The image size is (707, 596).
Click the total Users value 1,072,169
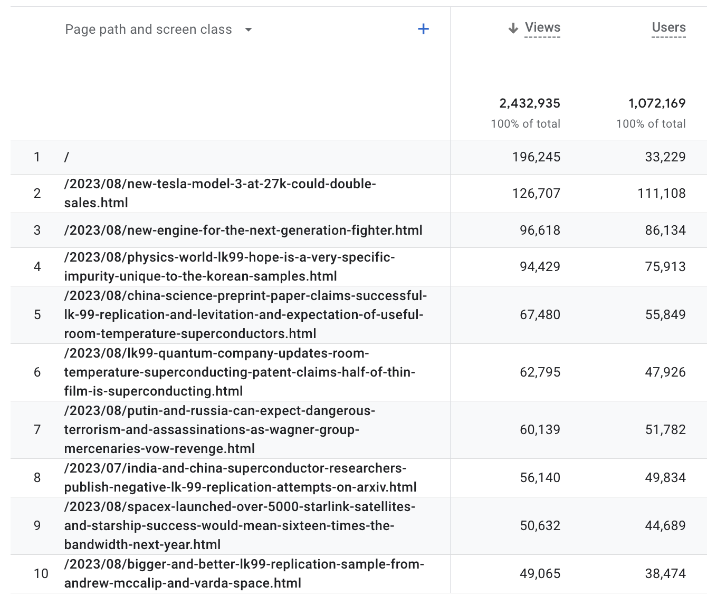(656, 103)
